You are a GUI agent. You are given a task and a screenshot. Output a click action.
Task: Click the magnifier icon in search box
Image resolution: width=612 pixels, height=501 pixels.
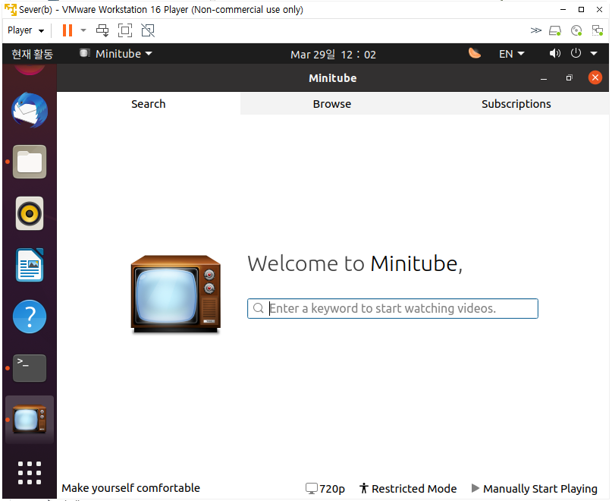point(259,308)
